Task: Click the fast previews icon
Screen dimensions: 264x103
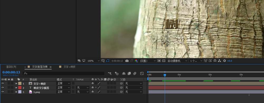Action: coord(210,61)
